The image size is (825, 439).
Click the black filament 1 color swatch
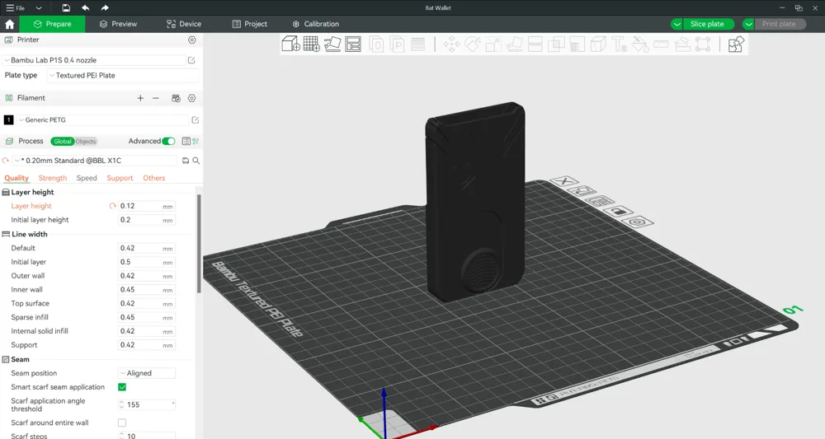[x=8, y=120]
